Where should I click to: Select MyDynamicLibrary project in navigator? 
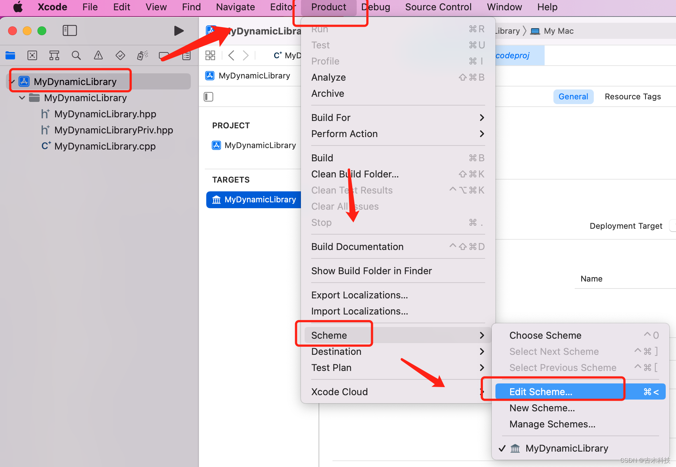98,81
